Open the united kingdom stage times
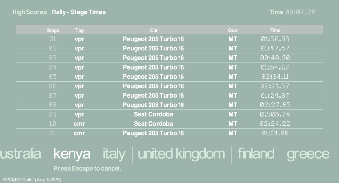The image size is (339, 183). 181,154
